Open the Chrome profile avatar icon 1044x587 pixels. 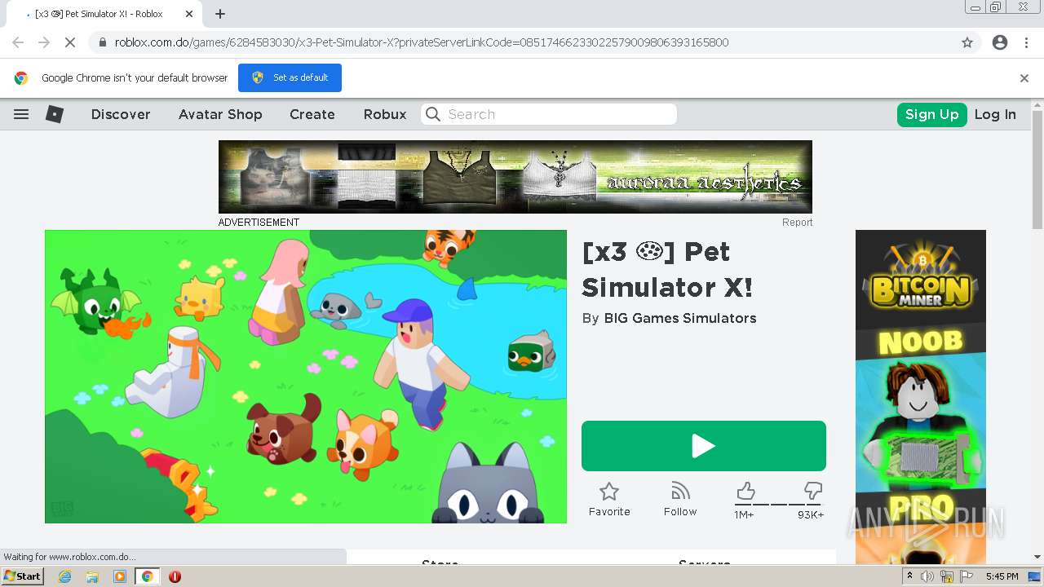[1000, 42]
